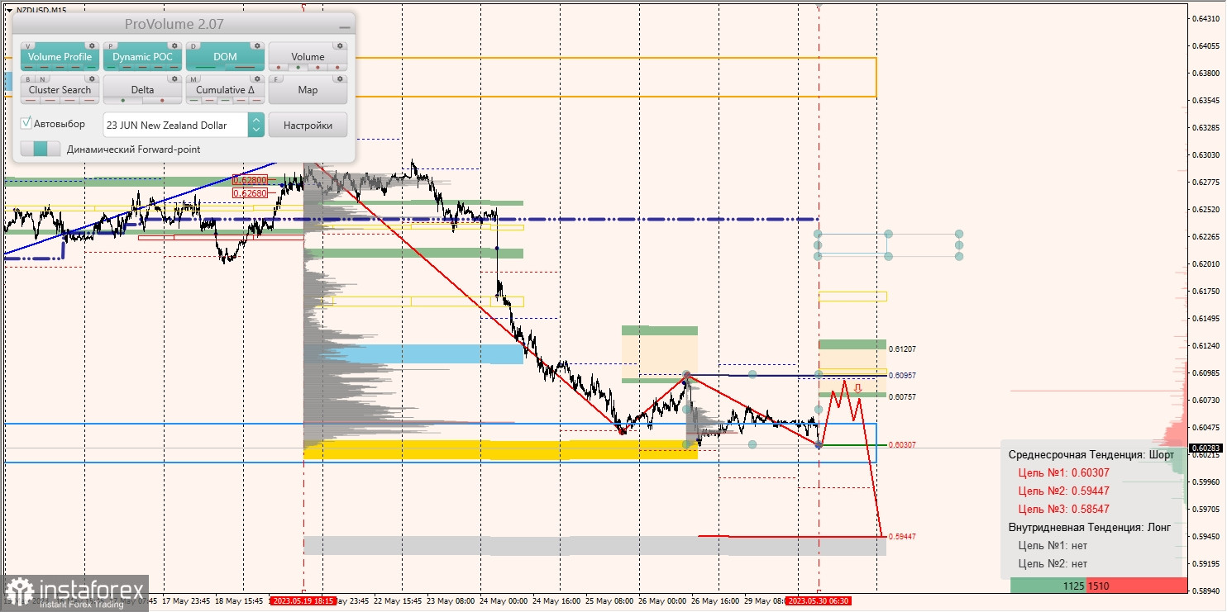Image resolution: width=1227 pixels, height=612 pixels.
Task: Collapse the ProVolume panel
Action: pyautogui.click(x=344, y=26)
